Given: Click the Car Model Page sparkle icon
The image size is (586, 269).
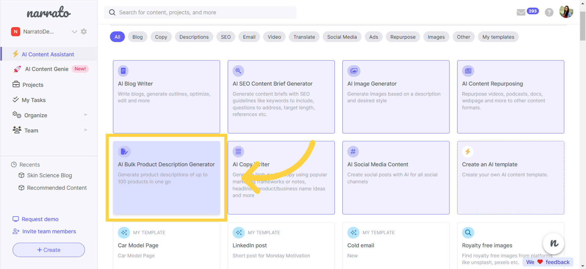Looking at the screenshot, I should point(124,233).
